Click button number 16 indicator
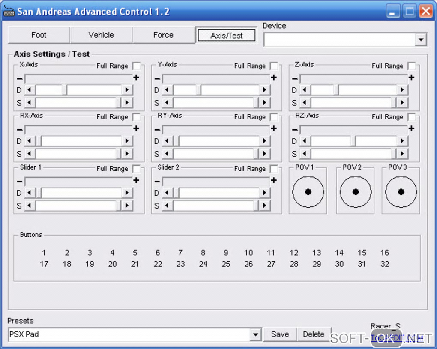This screenshot has height=349, width=437. (385, 253)
